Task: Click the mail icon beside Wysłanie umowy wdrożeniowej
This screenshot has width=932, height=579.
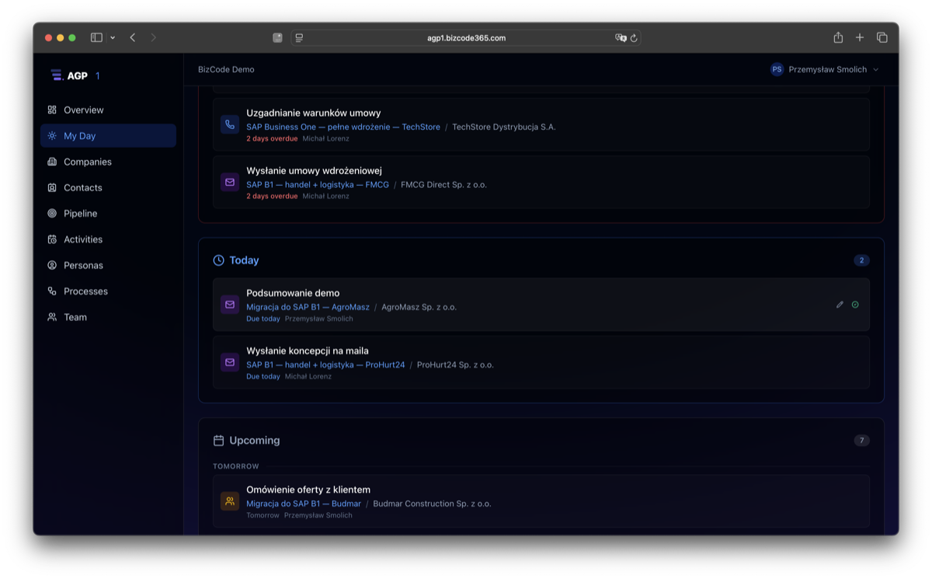Action: [229, 182]
